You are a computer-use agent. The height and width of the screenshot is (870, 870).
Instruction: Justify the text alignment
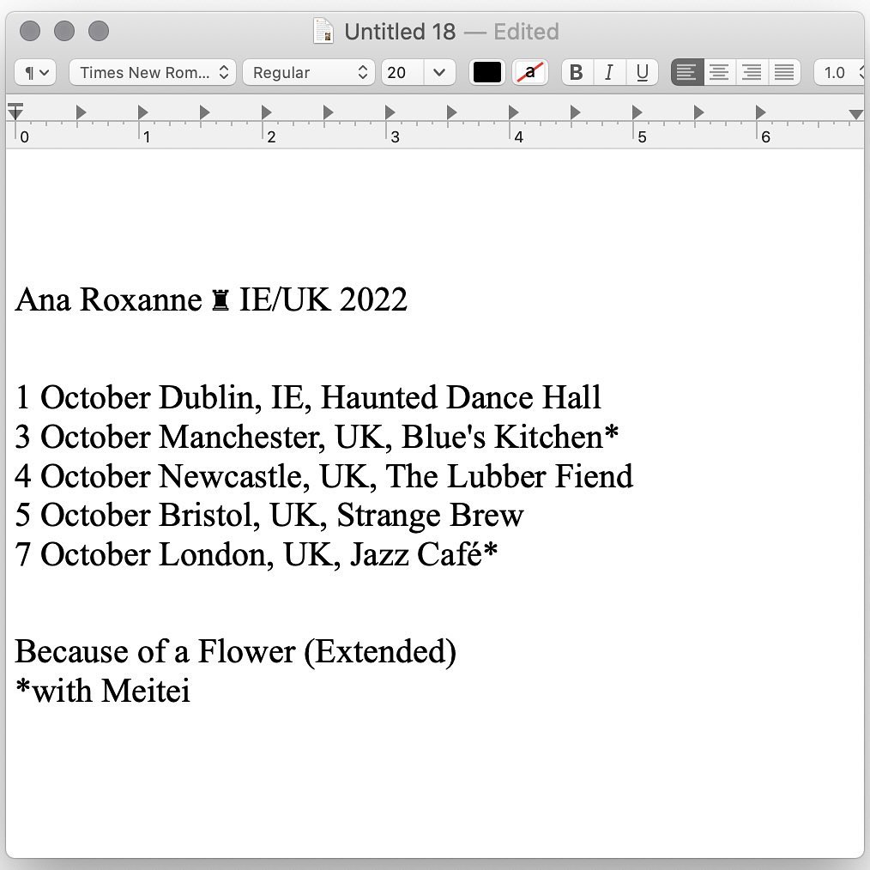(x=784, y=73)
